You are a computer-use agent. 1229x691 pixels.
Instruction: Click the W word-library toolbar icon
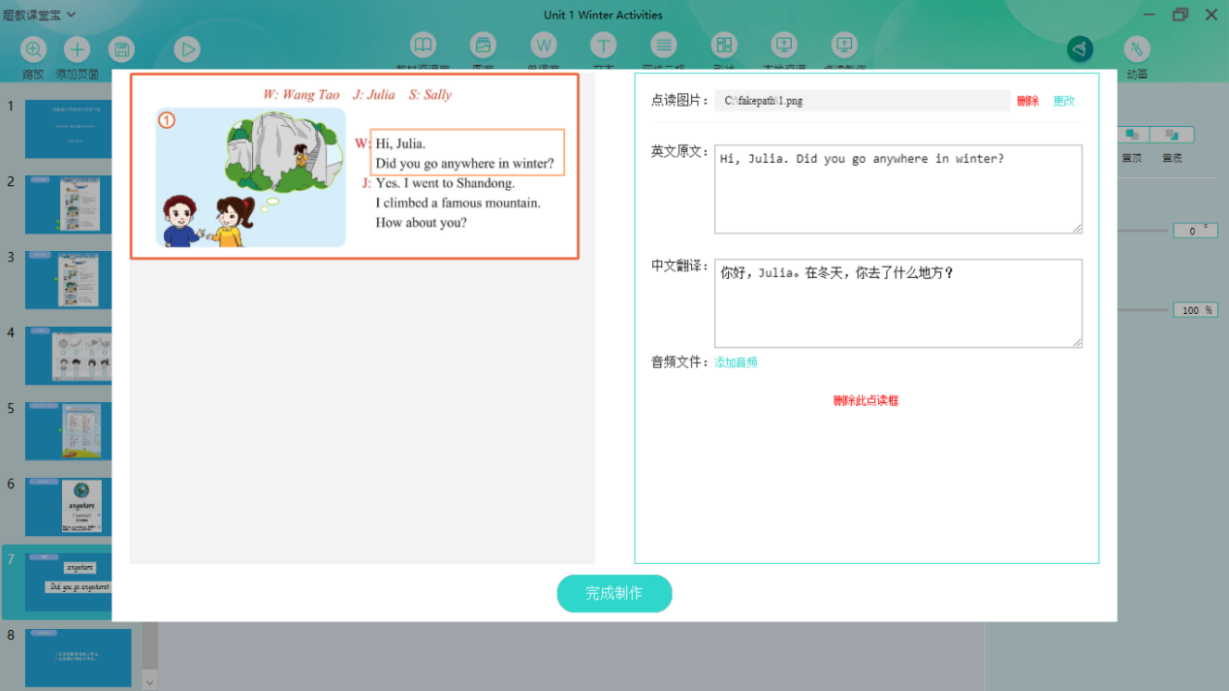[x=543, y=46]
